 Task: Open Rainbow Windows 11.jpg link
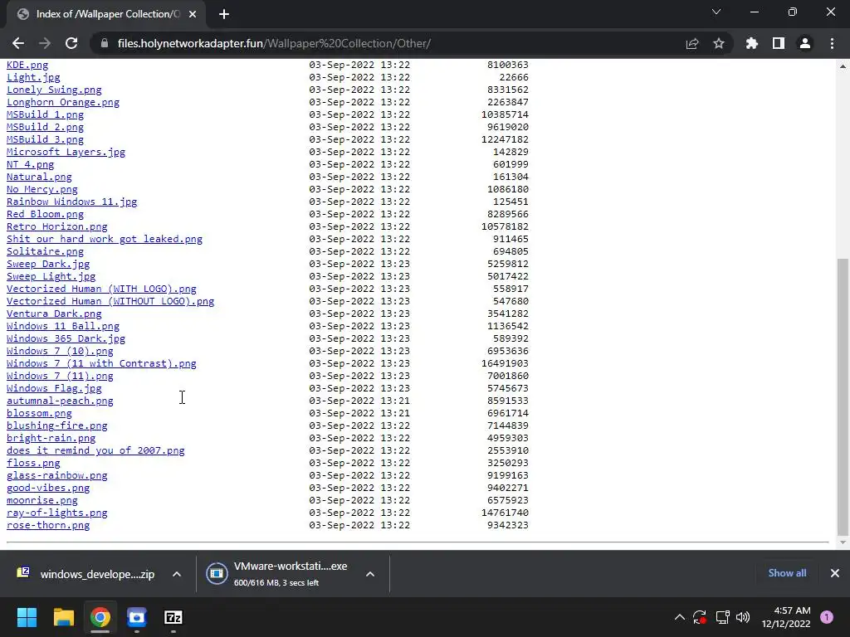click(x=71, y=202)
